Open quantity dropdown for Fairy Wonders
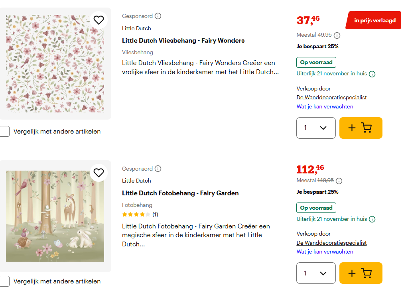 (316, 128)
